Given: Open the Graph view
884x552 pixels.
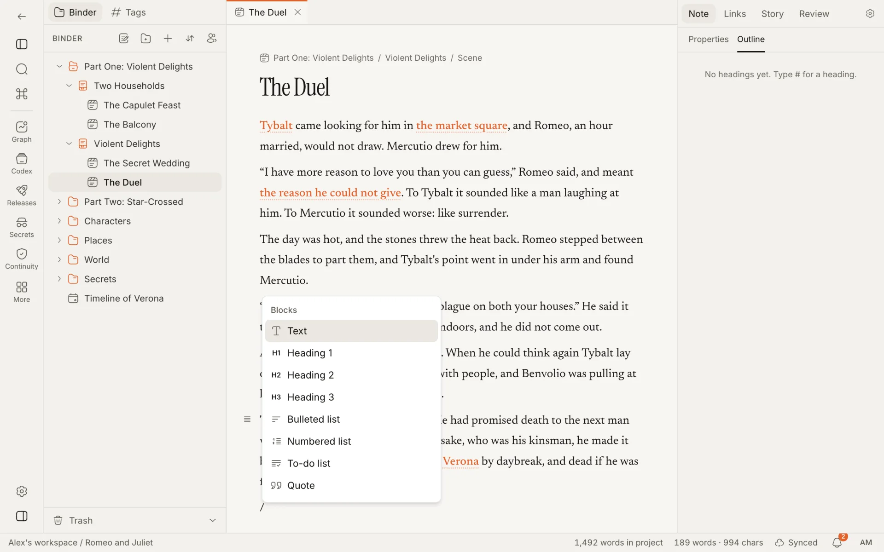Looking at the screenshot, I should pos(22,132).
